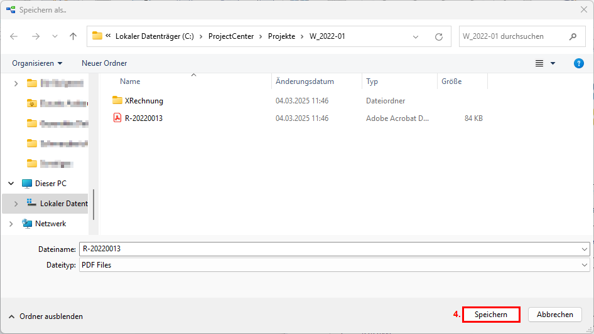Open the Organisieren menu

click(x=37, y=63)
